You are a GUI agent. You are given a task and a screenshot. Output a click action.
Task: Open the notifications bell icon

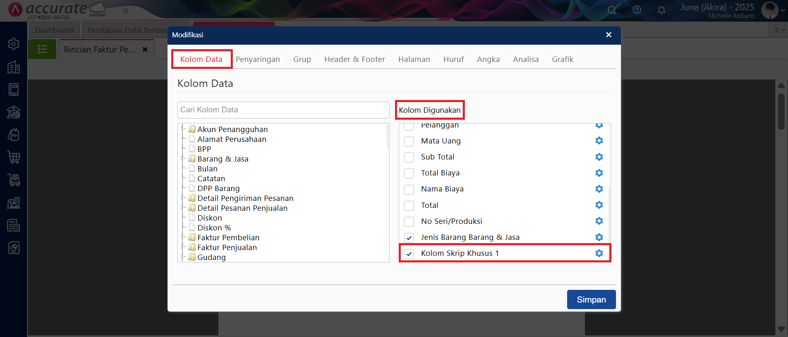(x=662, y=10)
